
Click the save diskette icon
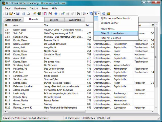coord(18,13)
